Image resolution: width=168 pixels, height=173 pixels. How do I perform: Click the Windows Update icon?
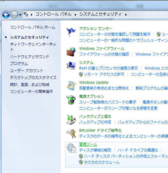click(71, 85)
